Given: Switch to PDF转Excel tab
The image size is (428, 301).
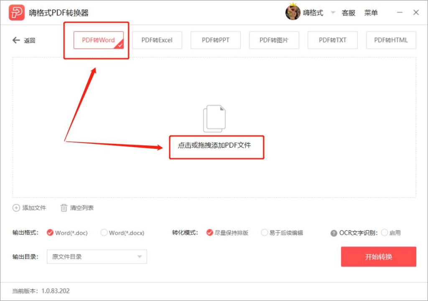Looking at the screenshot, I should click(x=157, y=40).
